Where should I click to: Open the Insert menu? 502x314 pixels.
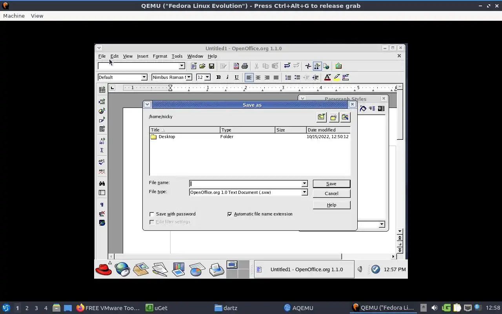143,56
